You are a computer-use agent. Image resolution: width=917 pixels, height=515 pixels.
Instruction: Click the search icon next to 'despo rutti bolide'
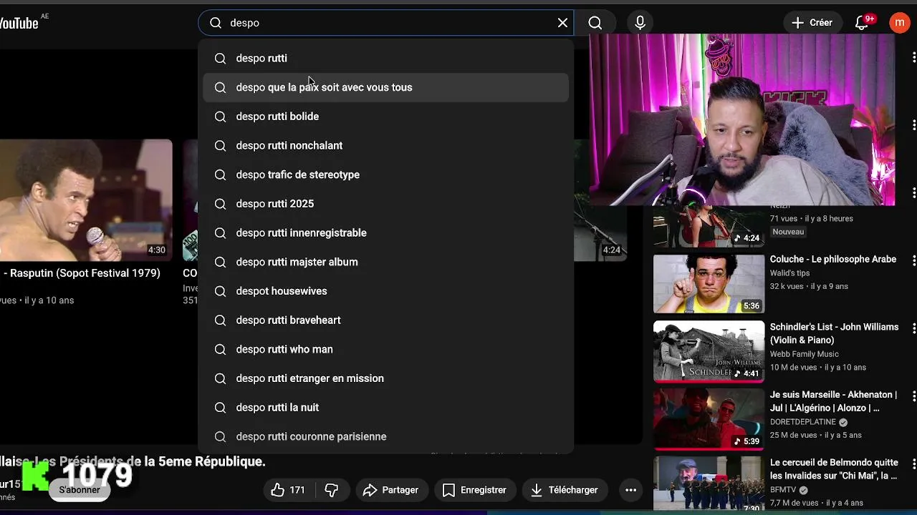pyautogui.click(x=220, y=117)
